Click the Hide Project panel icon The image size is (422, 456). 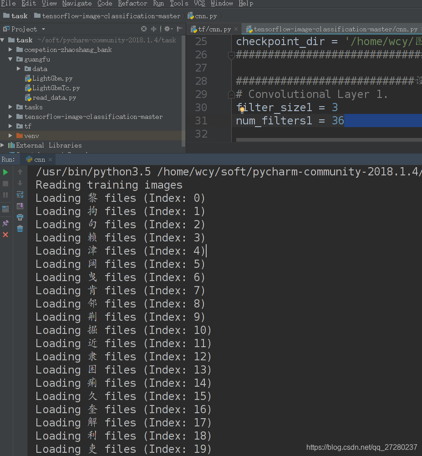pos(180,29)
